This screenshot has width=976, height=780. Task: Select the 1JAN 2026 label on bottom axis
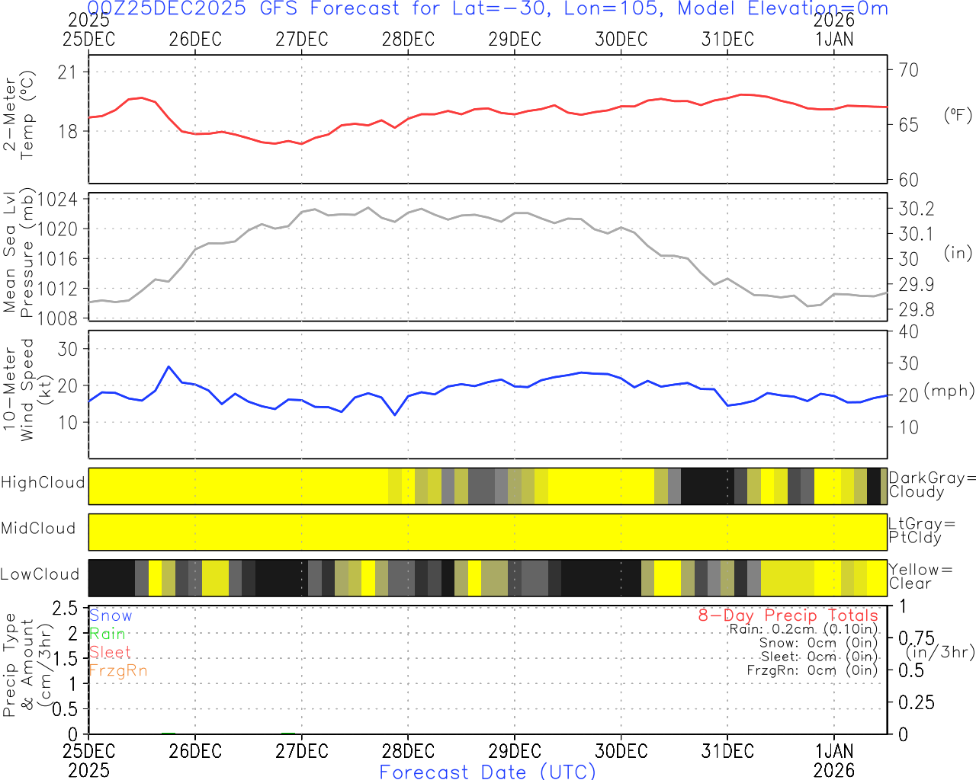(834, 759)
